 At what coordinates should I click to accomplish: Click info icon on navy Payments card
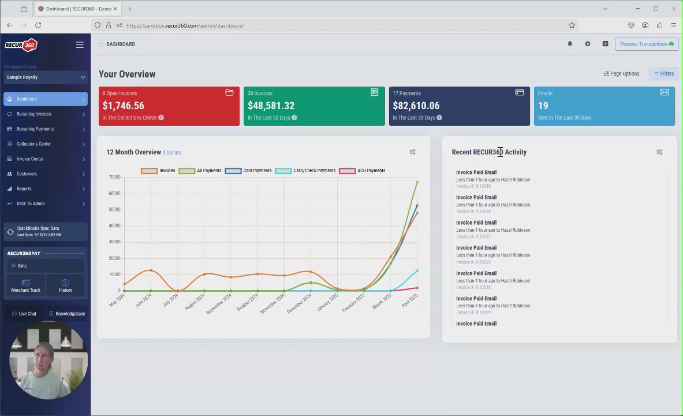(x=439, y=118)
